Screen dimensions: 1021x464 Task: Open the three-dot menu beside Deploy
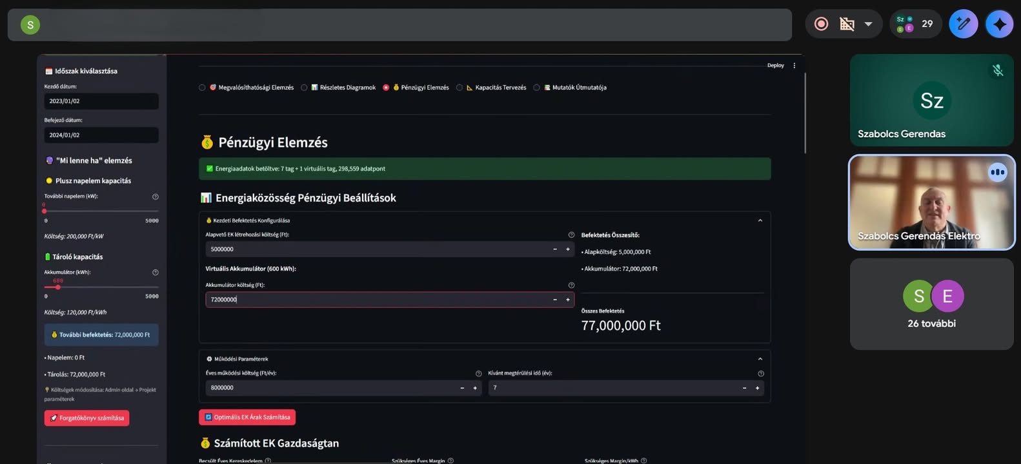[x=794, y=65]
